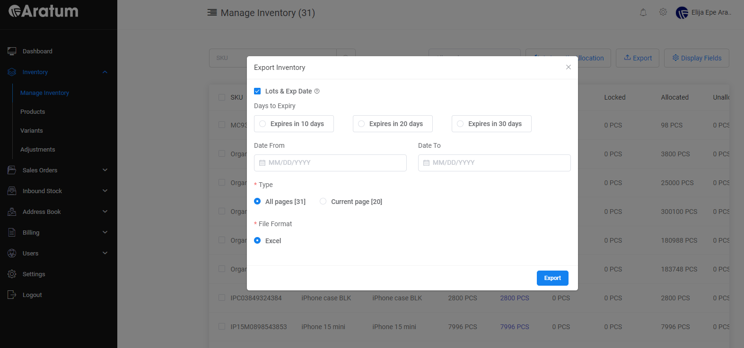Select Expires in 10 days option
The height and width of the screenshot is (348, 744).
tap(294, 124)
